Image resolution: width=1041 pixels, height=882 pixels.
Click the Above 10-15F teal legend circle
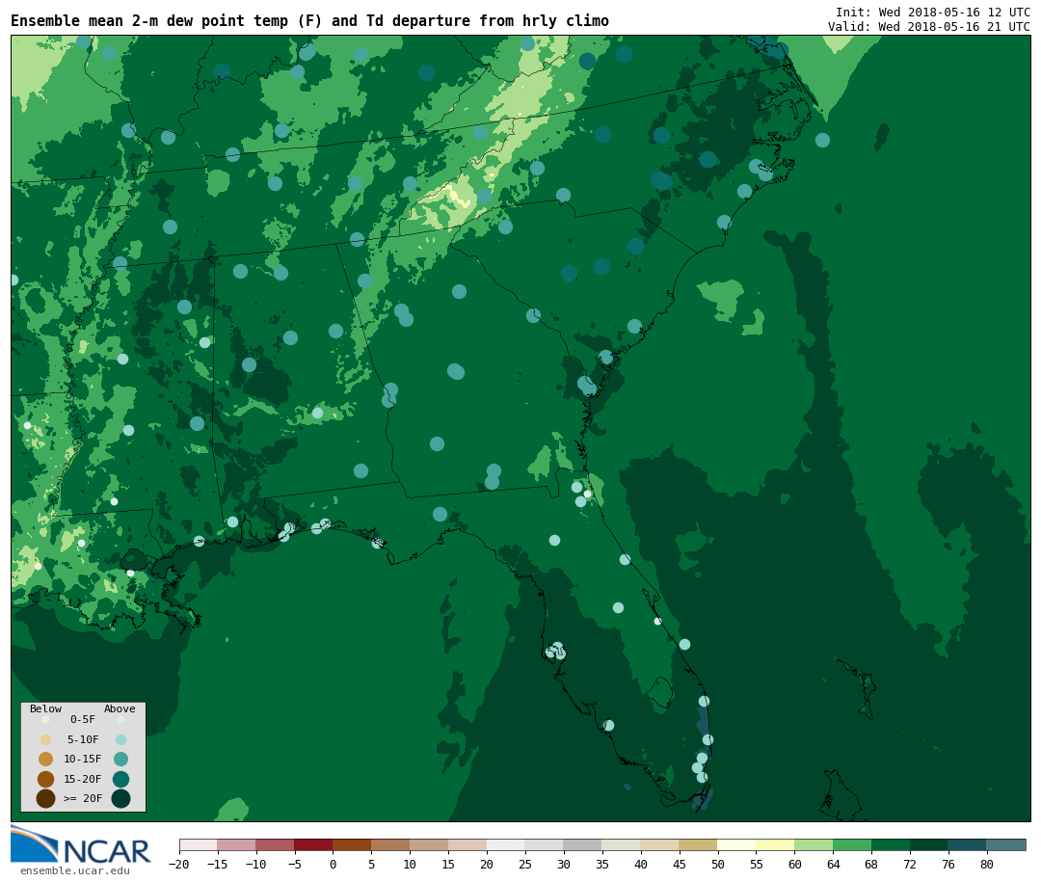point(120,760)
